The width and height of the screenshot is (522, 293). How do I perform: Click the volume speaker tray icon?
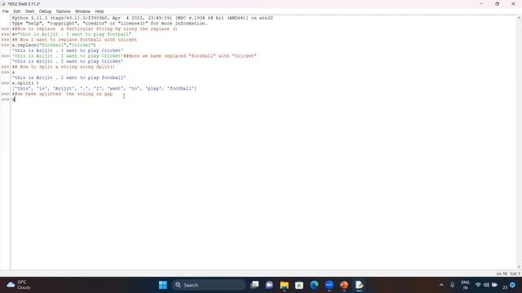pyautogui.click(x=486, y=285)
